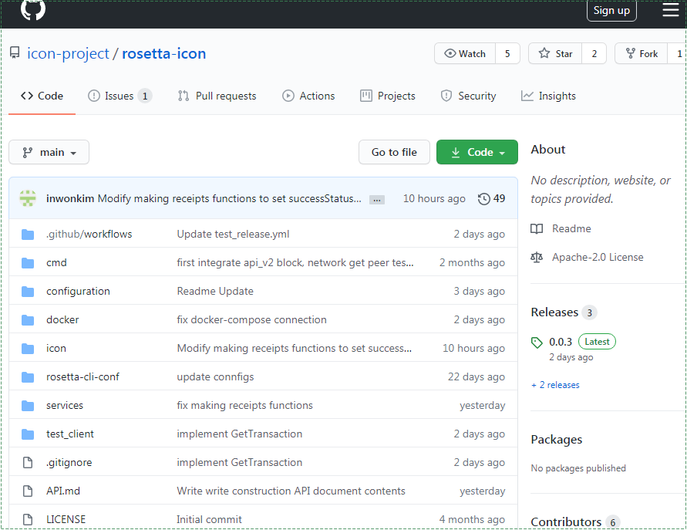The height and width of the screenshot is (530, 687).
Task: Click the folder icon for test_client
Action: coord(28,434)
